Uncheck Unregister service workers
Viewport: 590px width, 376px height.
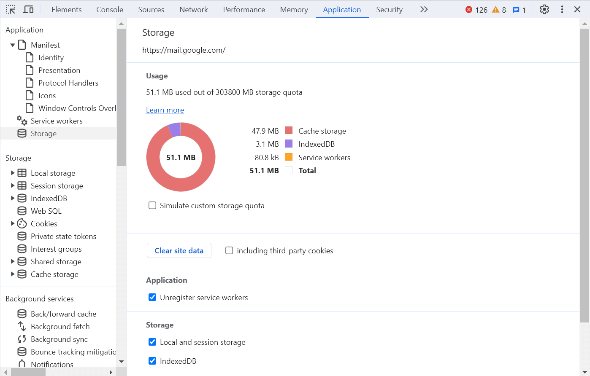(x=152, y=298)
